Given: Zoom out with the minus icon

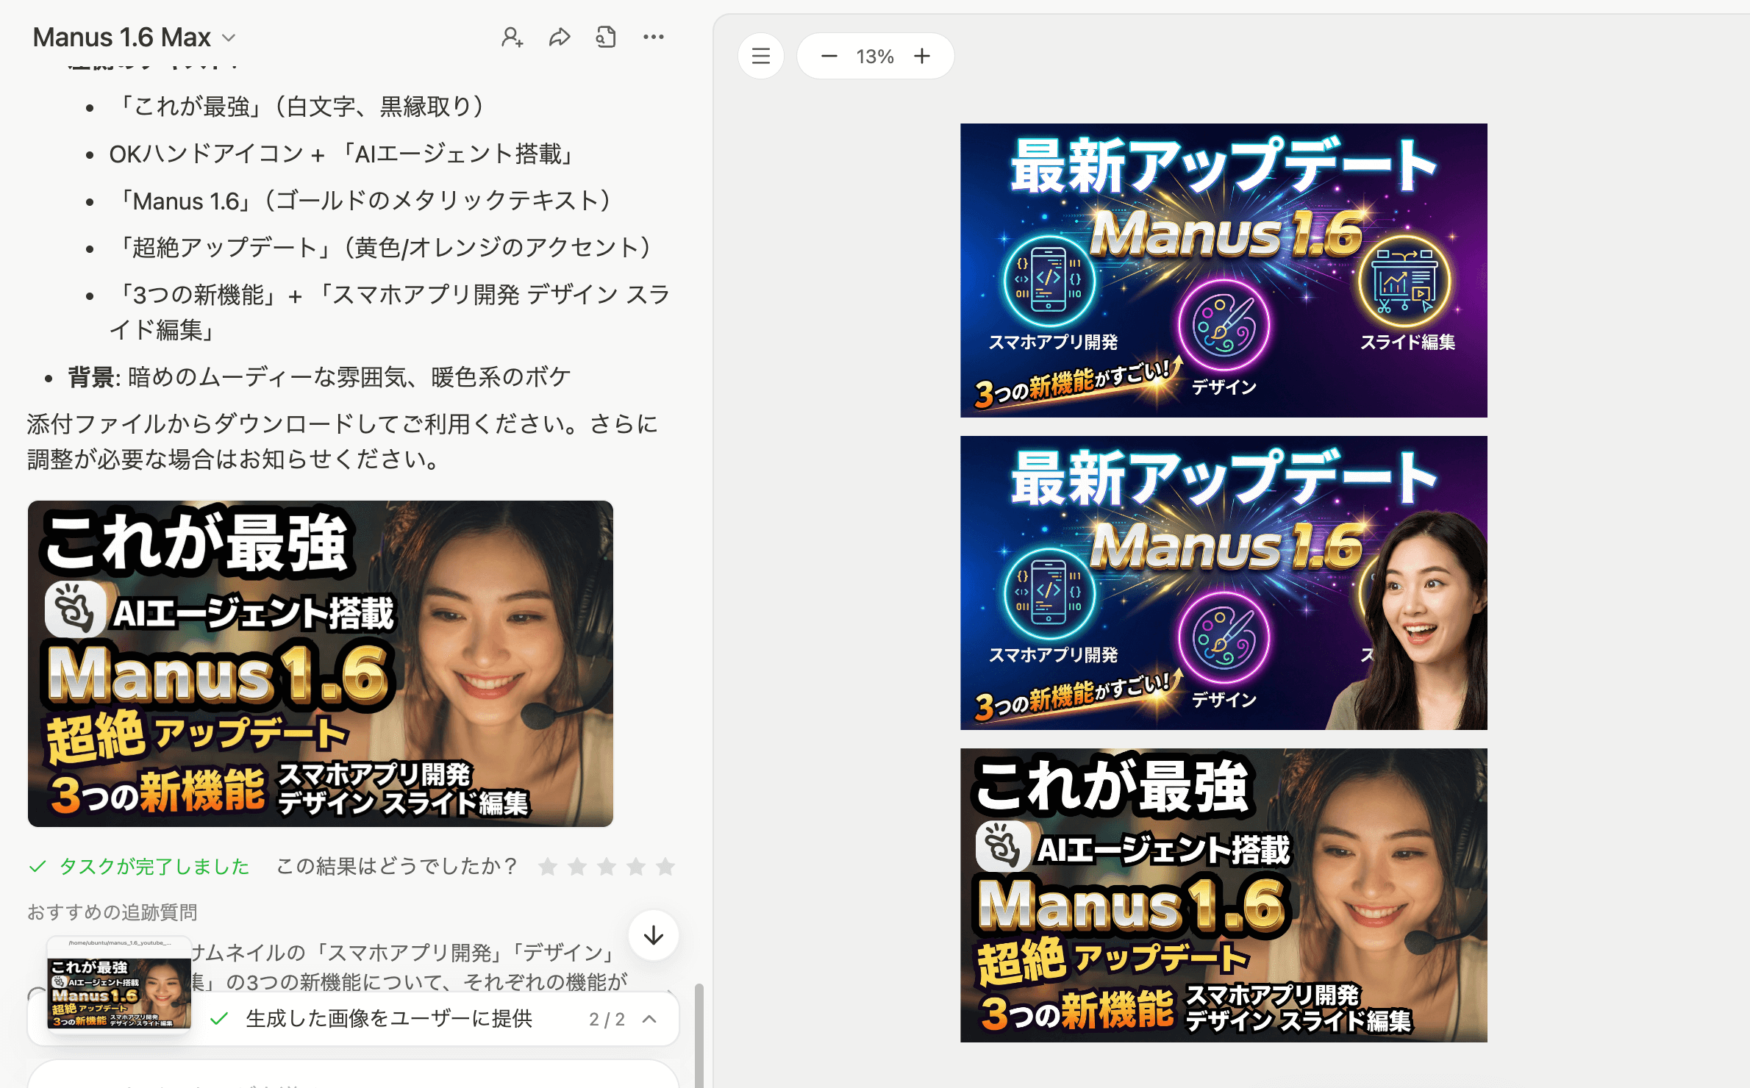Looking at the screenshot, I should pos(830,56).
